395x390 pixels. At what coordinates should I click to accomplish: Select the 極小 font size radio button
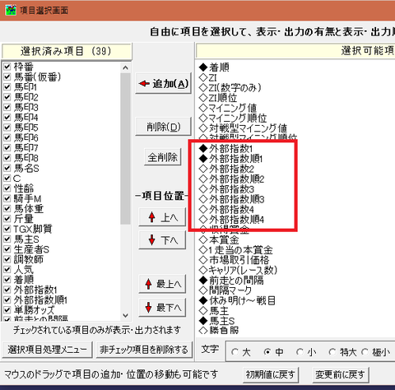pos(365,352)
